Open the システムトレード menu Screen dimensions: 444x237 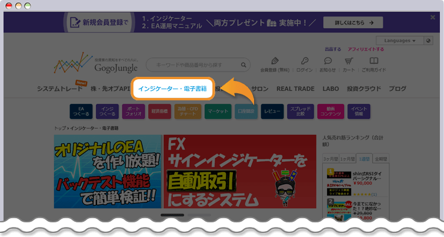pyautogui.click(x=59, y=89)
